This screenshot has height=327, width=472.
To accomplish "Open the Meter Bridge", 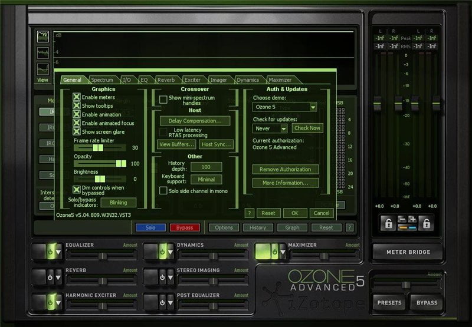I will (408, 252).
